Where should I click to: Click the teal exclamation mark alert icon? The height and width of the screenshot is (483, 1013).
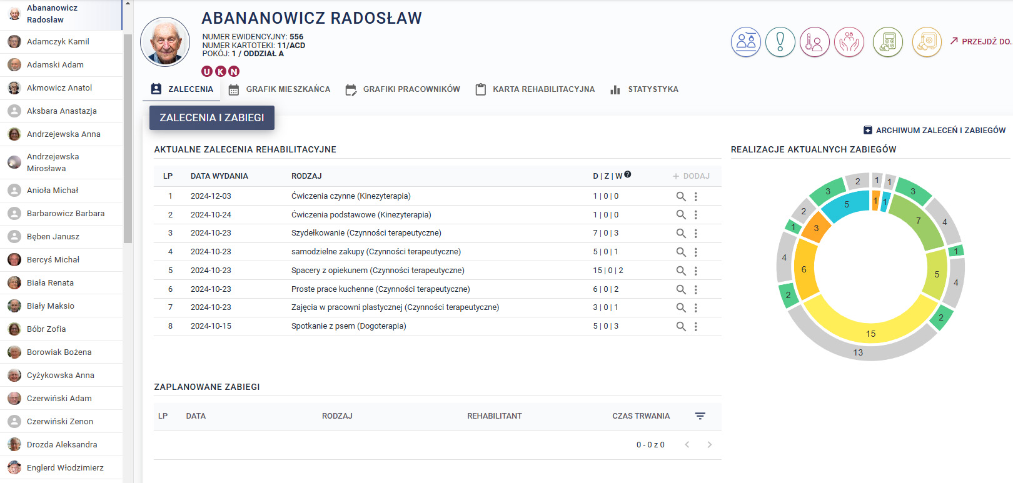point(780,42)
